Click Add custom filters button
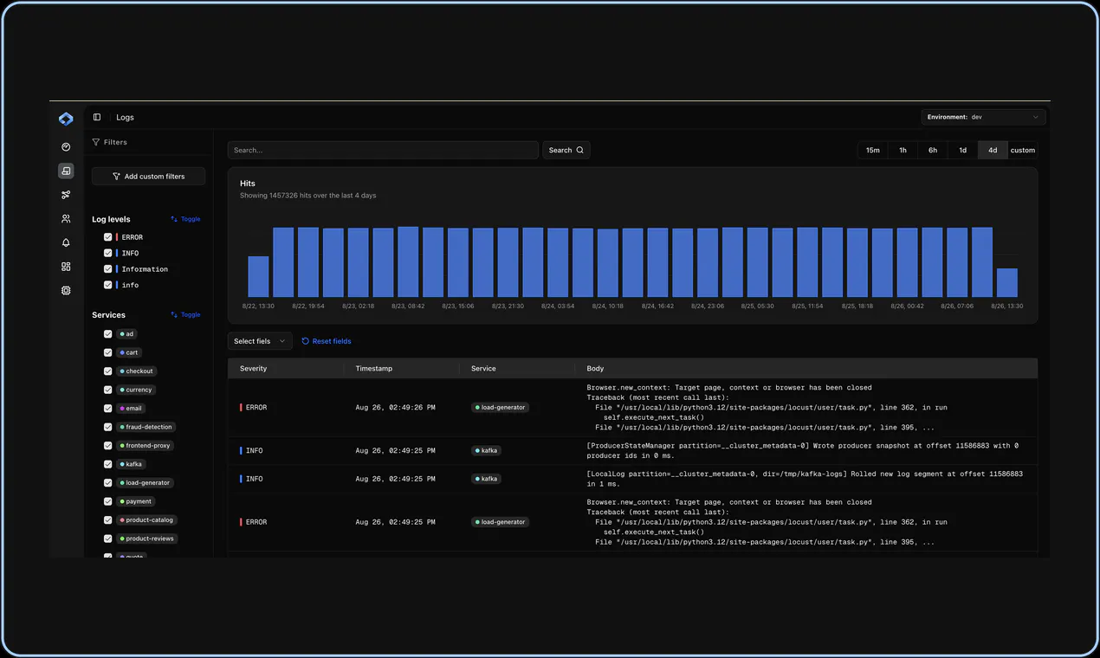Screen dimensions: 1100x658 [x=148, y=176]
